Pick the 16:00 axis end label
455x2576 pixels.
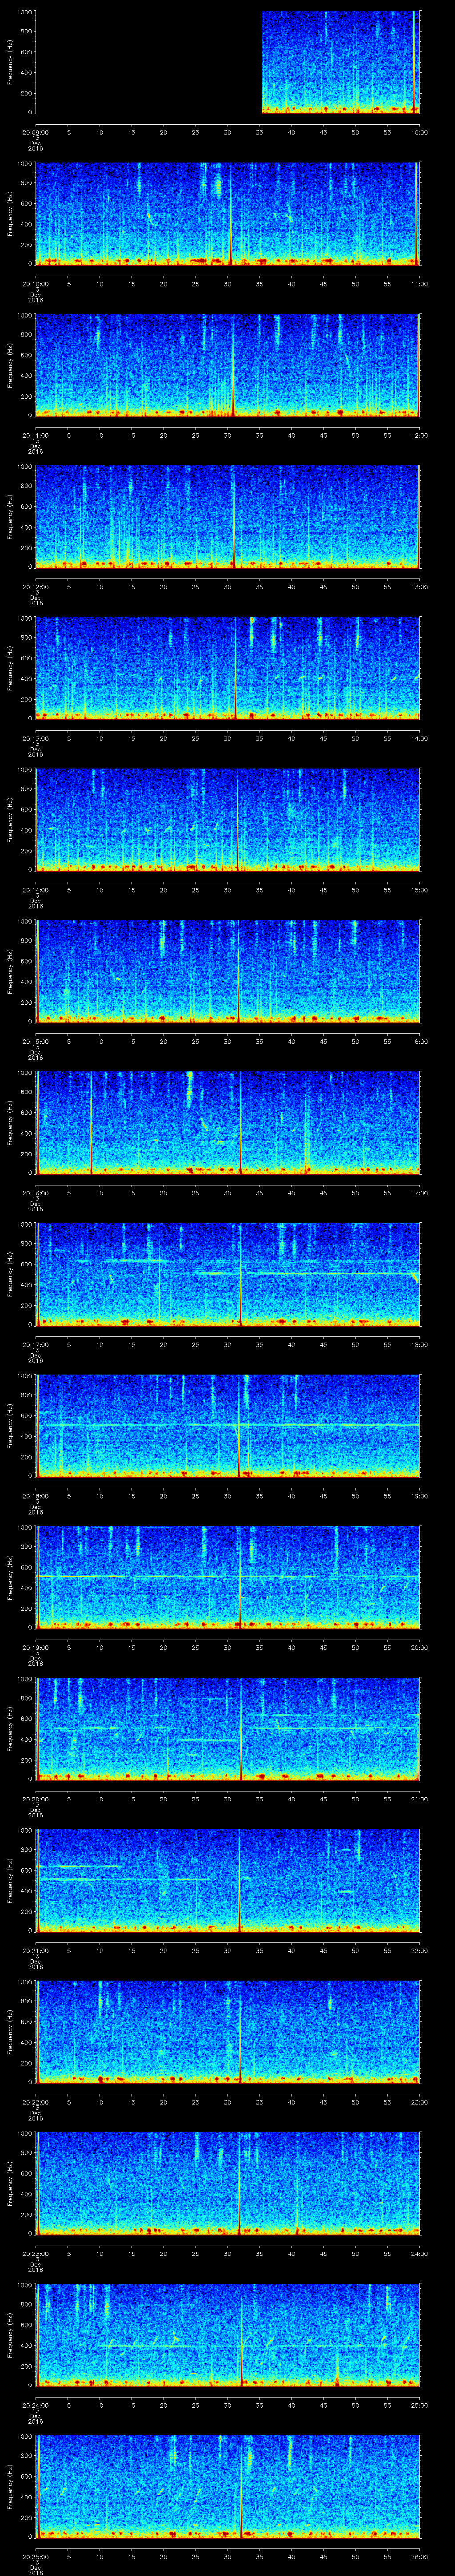419,1041
